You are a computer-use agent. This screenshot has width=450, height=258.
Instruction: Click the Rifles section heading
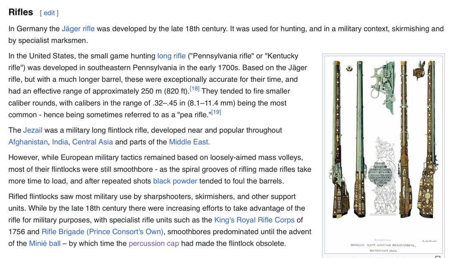21,12
